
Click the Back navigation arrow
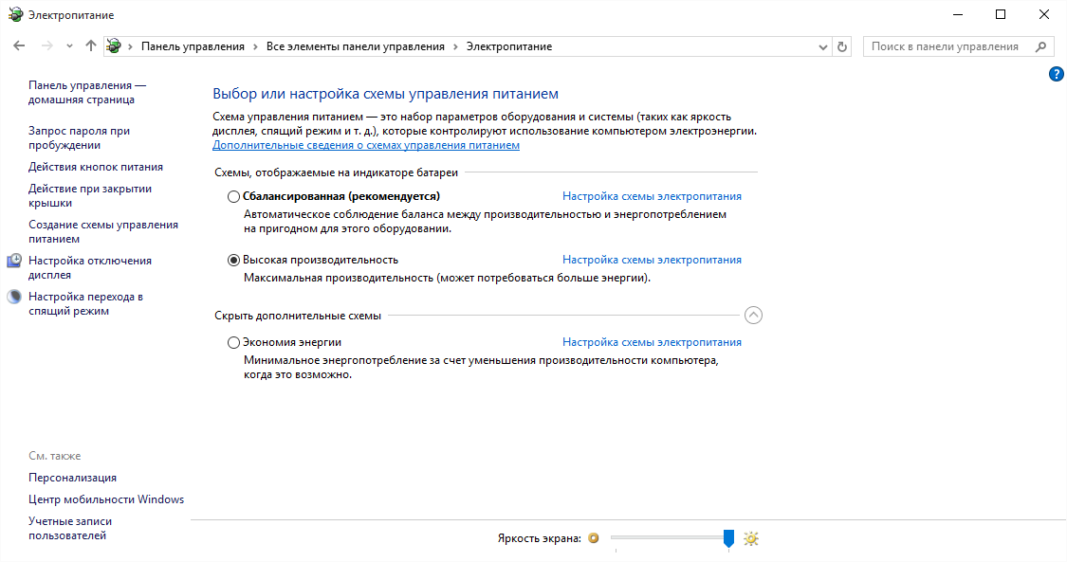(x=19, y=45)
